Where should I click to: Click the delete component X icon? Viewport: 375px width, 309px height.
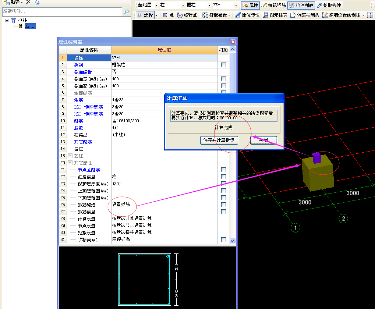(x=28, y=2)
